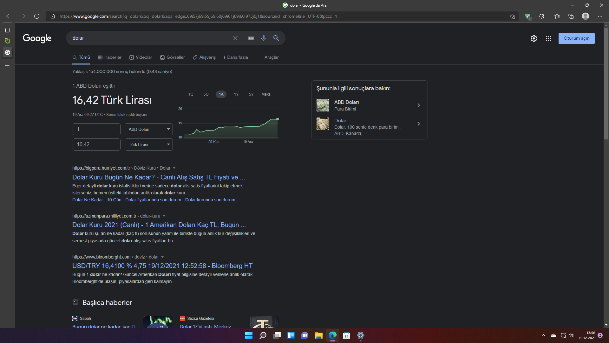
Task: Clear the search box with X icon
Action: [235, 38]
